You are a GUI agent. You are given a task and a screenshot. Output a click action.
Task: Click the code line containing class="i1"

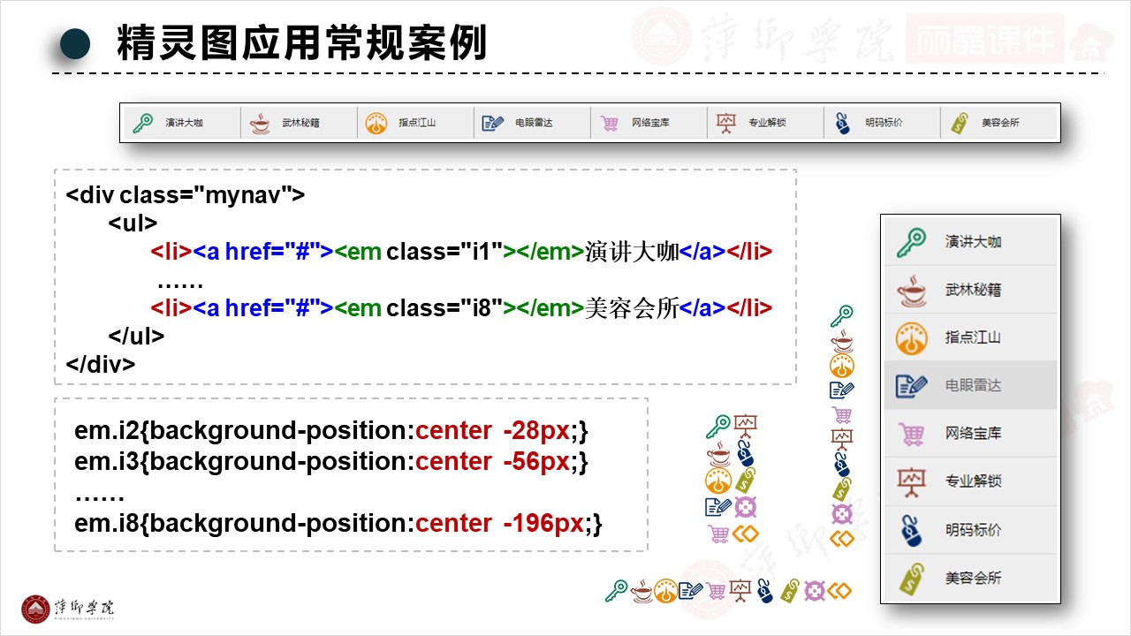(461, 252)
